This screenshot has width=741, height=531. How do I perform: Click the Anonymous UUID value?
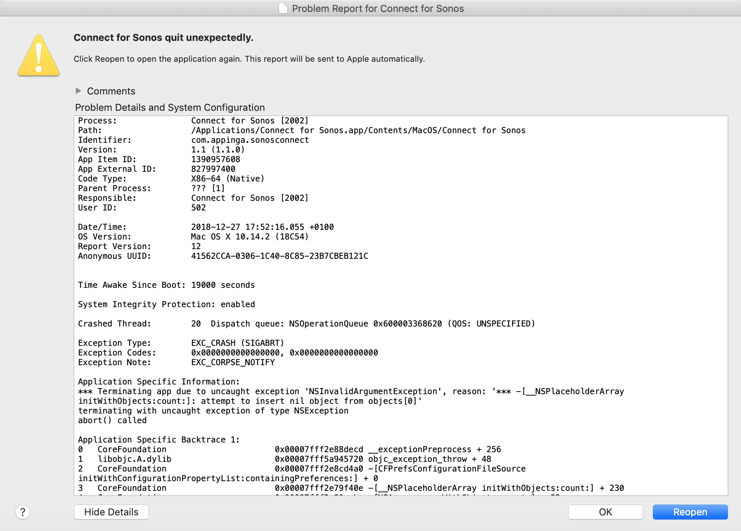pyautogui.click(x=279, y=256)
